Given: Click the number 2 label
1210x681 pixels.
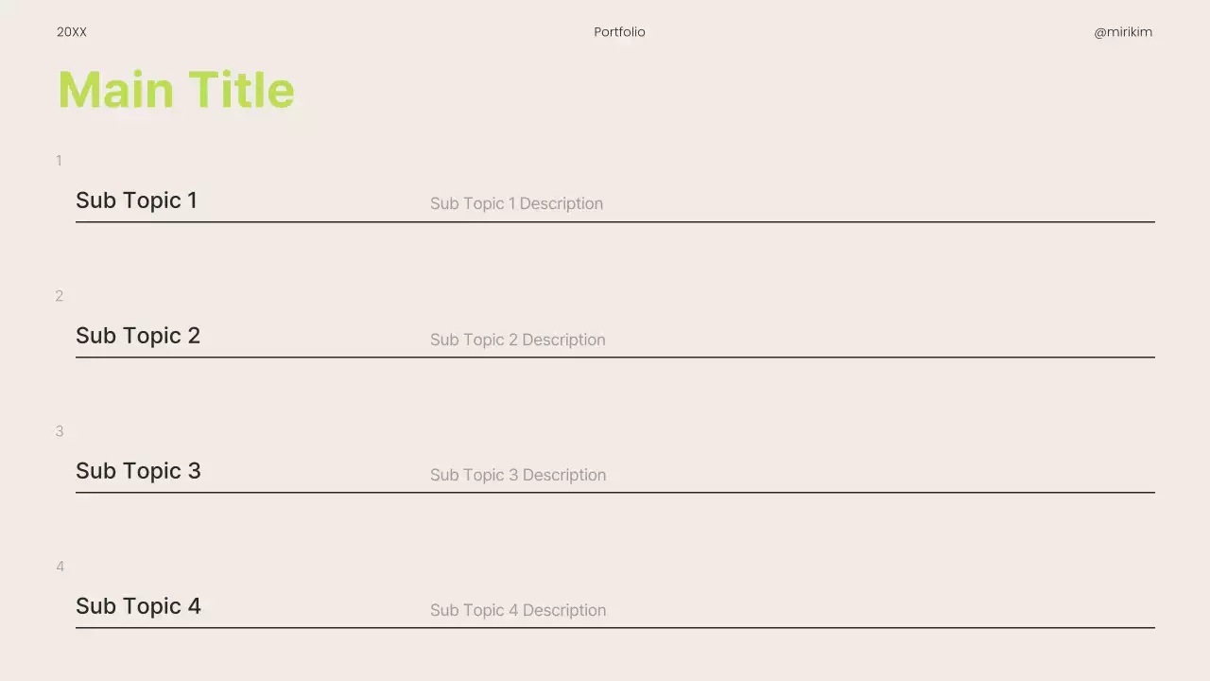Looking at the screenshot, I should click(x=59, y=296).
